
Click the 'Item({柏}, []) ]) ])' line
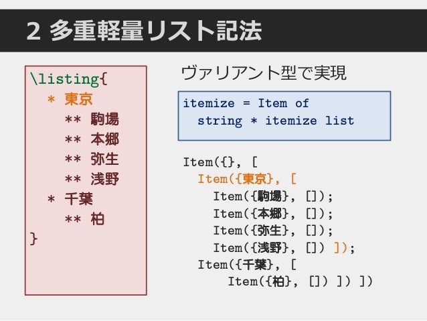coord(300,281)
